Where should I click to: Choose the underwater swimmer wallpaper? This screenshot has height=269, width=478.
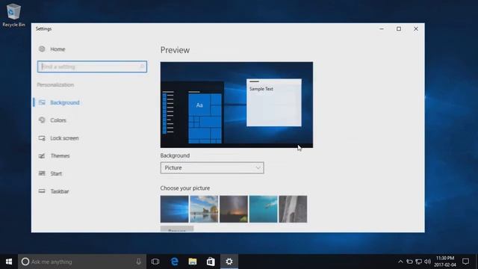pos(264,209)
